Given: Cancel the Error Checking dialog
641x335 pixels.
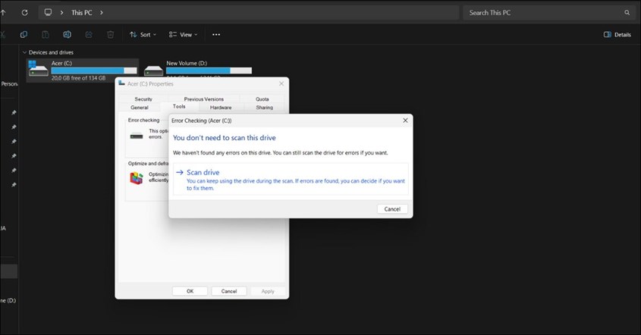Looking at the screenshot, I should [392, 208].
